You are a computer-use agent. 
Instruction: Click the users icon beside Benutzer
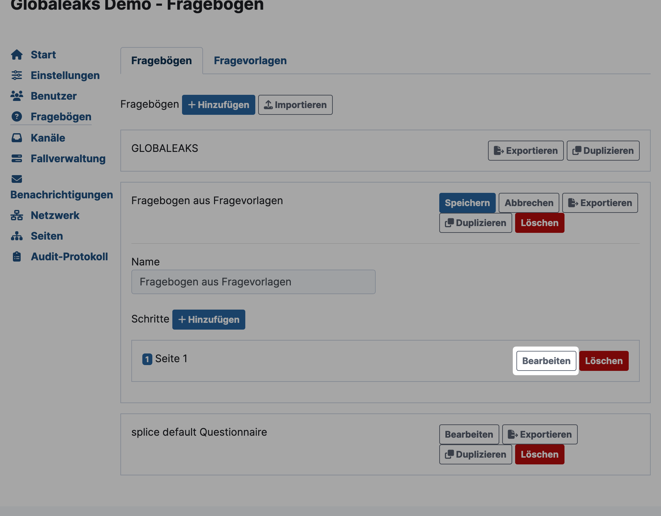pyautogui.click(x=17, y=96)
